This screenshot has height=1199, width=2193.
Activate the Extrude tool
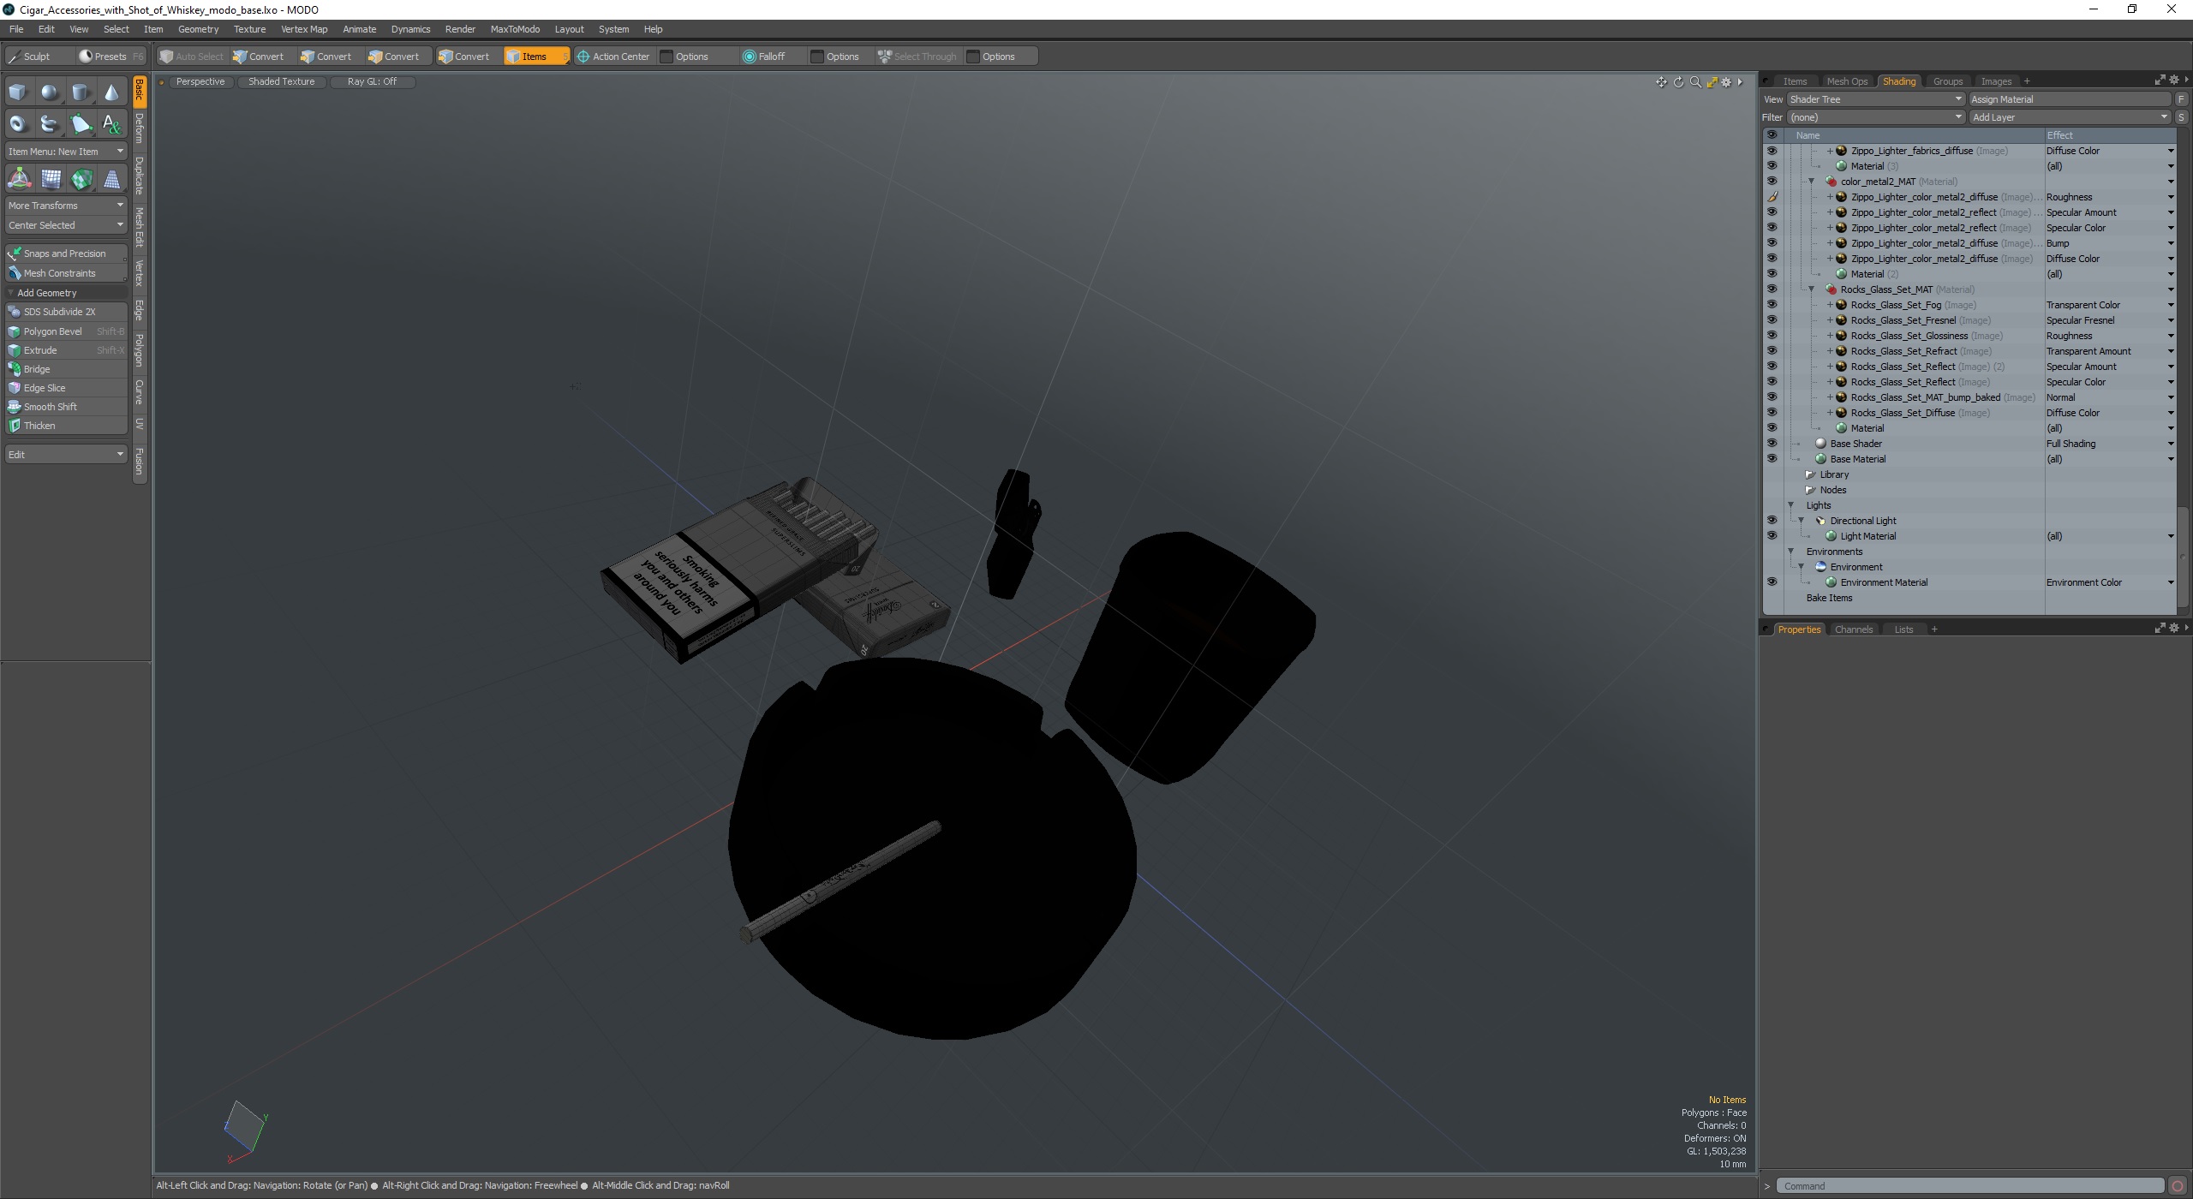pos(66,350)
